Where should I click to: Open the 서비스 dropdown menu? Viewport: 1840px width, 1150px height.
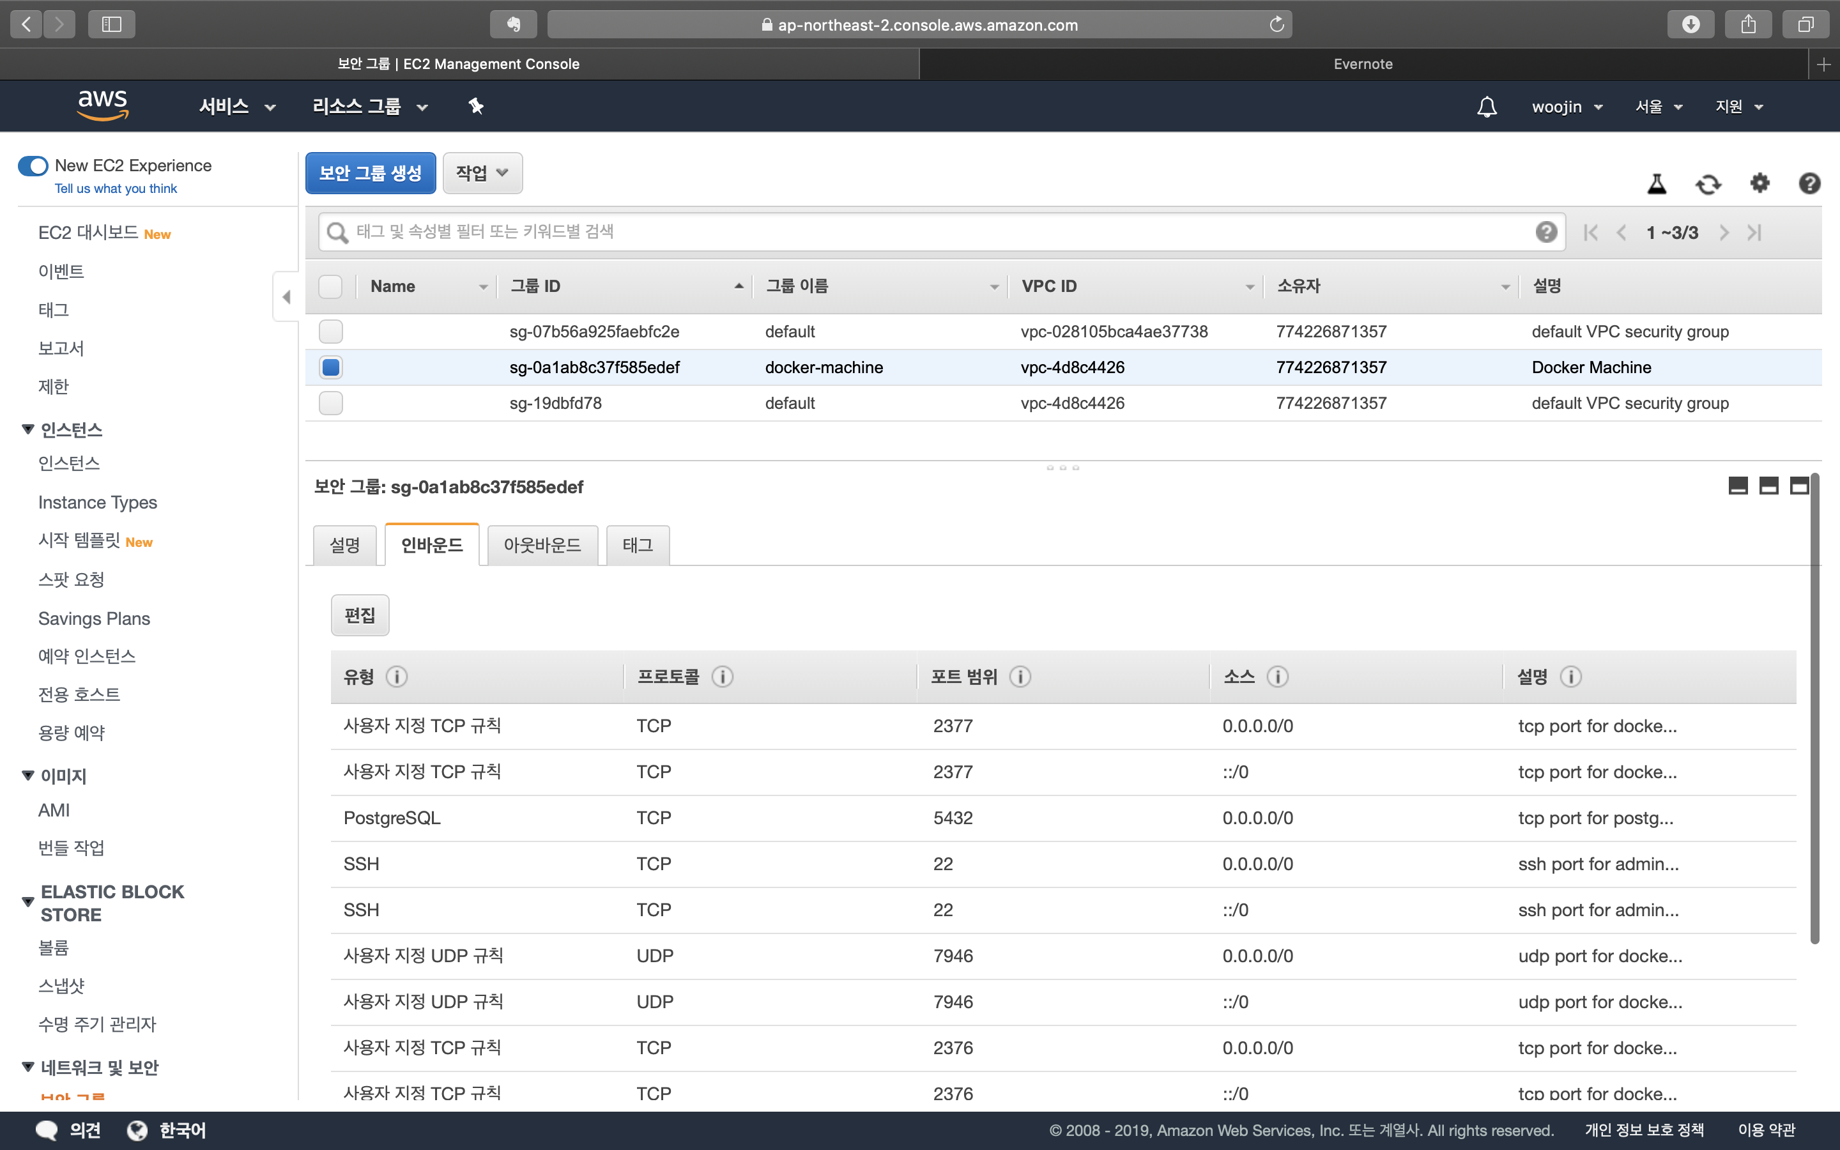236,107
